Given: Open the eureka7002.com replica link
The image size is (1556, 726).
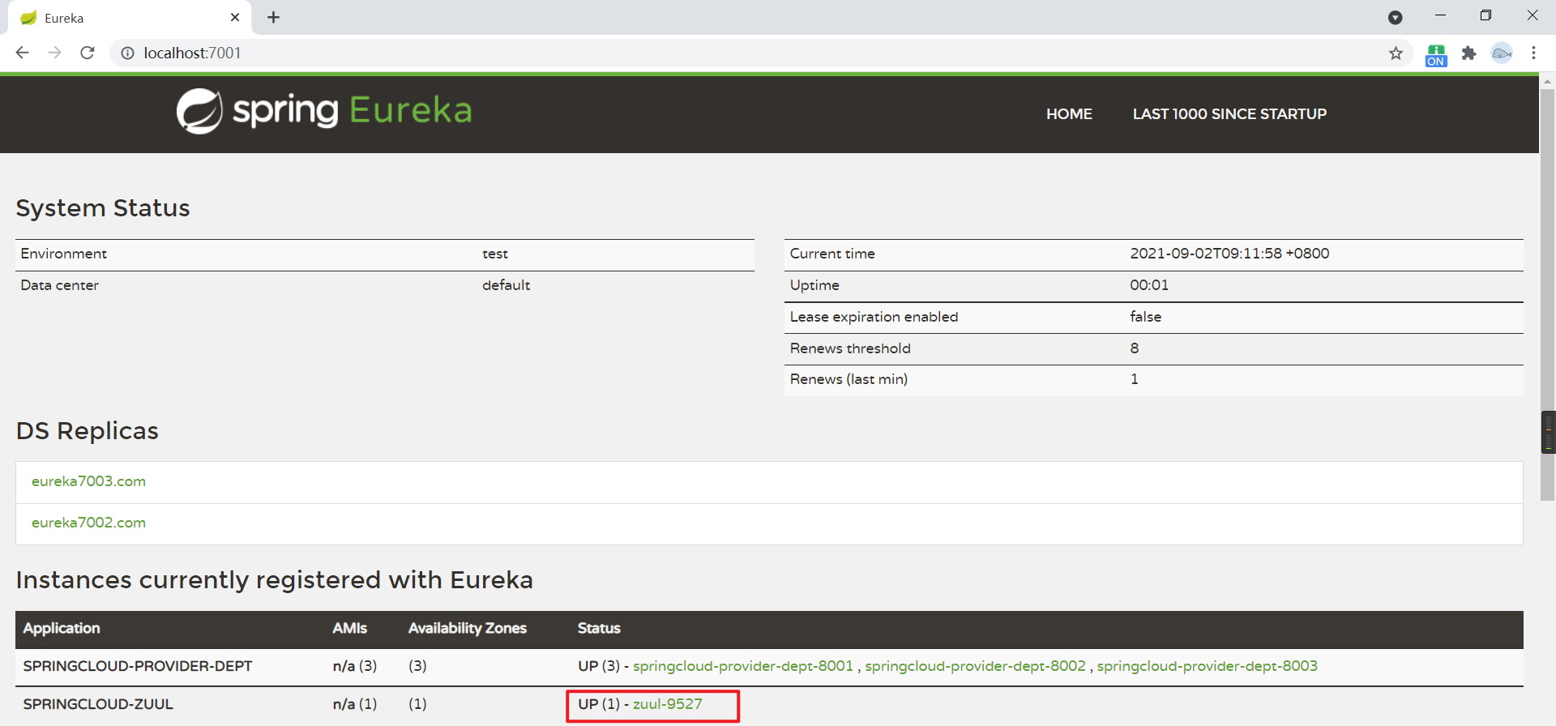Looking at the screenshot, I should pos(88,523).
